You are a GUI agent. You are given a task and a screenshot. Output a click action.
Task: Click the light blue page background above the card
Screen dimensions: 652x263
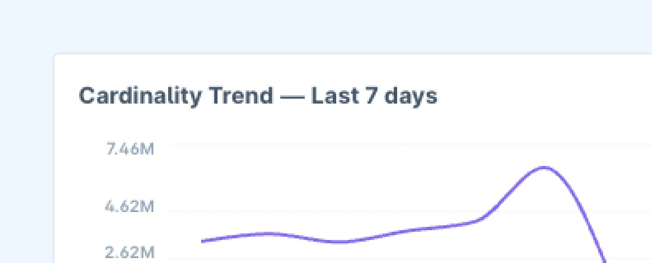click(x=326, y=26)
